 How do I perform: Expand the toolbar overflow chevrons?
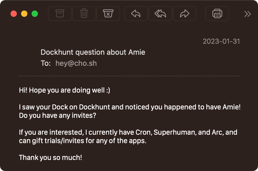coord(247,14)
